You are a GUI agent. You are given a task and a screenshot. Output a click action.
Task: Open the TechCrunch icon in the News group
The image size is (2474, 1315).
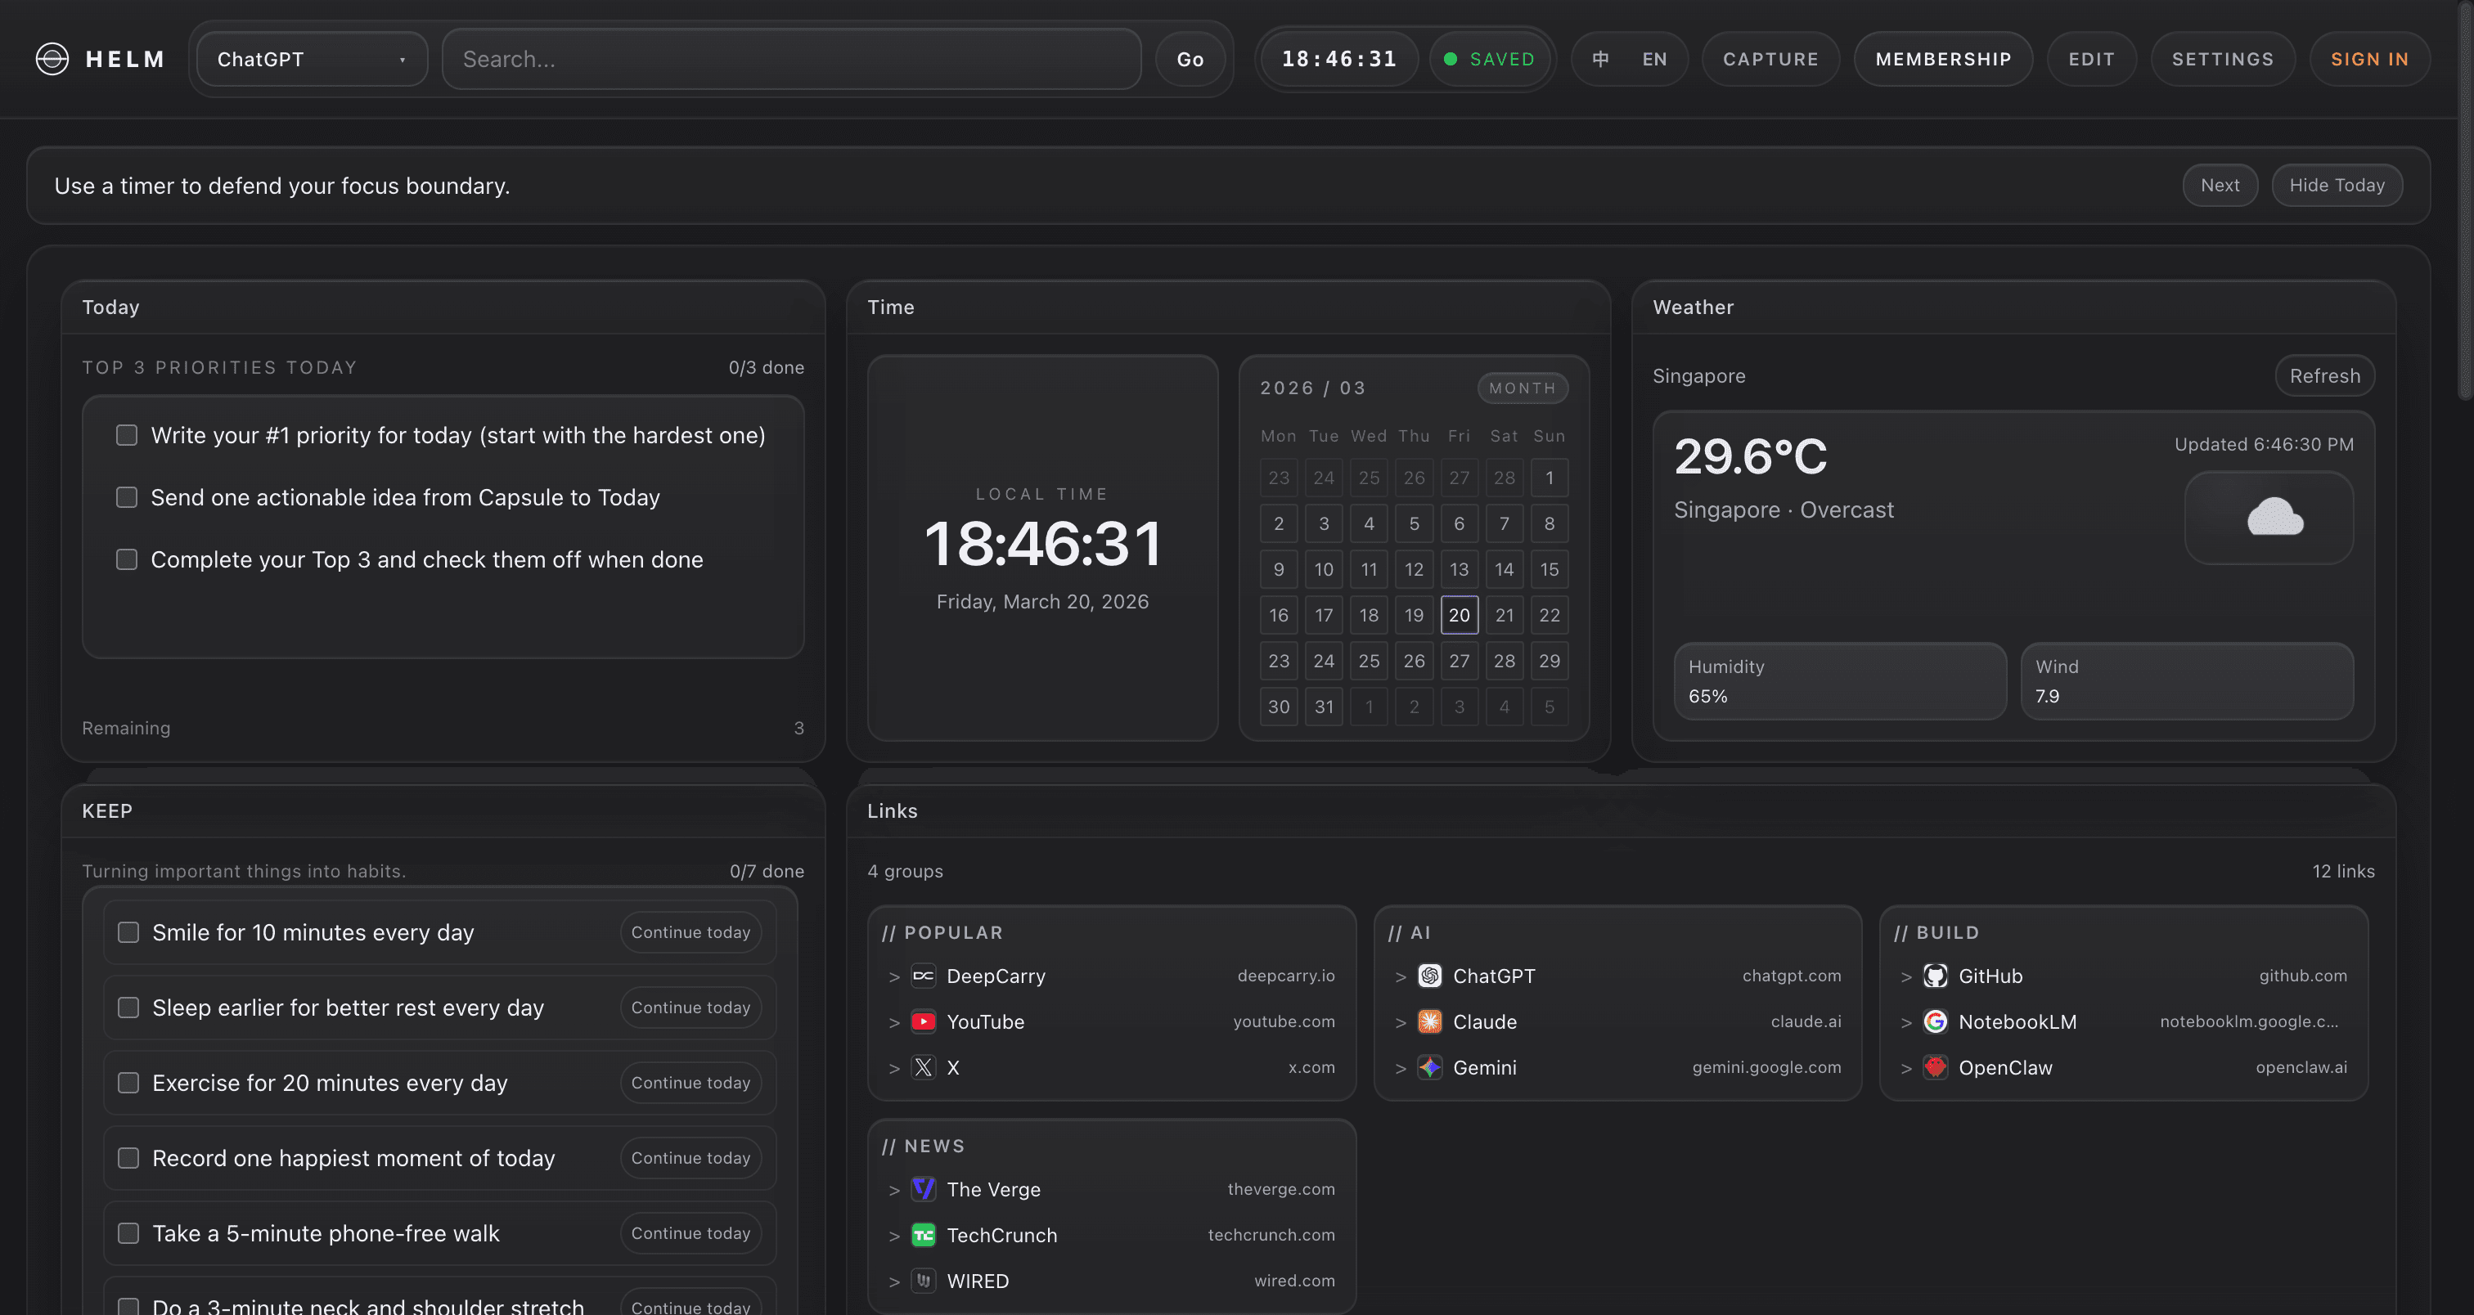point(923,1236)
